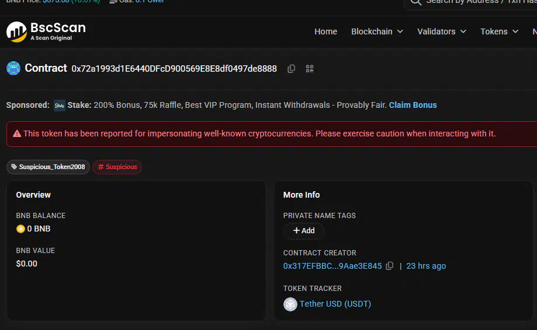The width and height of the screenshot is (537, 330).
Task: Click the red Suspicious hashtag label
Action: click(117, 167)
